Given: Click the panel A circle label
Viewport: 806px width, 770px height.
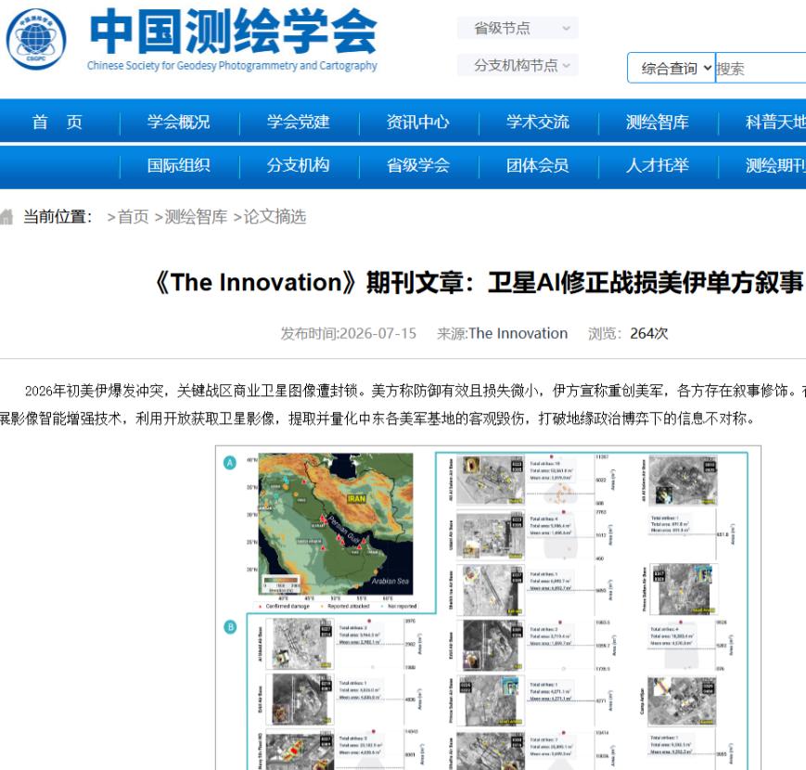Looking at the screenshot, I should pos(230,463).
